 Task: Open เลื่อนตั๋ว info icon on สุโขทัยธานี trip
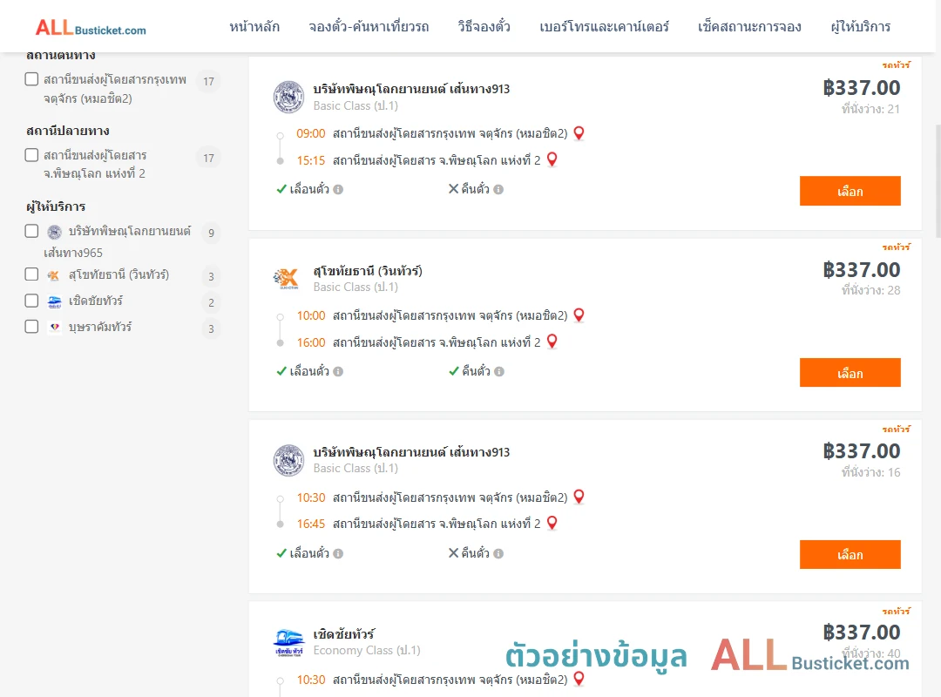(338, 372)
